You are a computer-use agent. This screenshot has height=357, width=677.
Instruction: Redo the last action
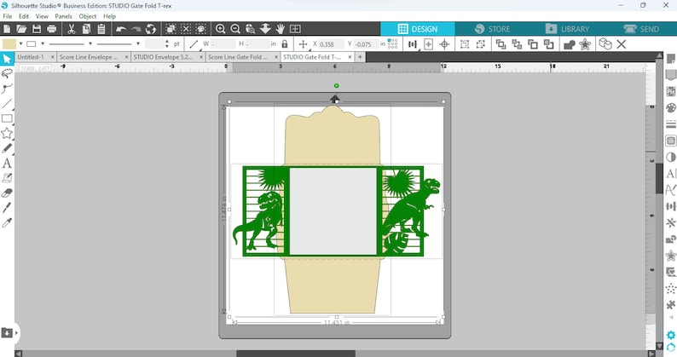click(136, 29)
